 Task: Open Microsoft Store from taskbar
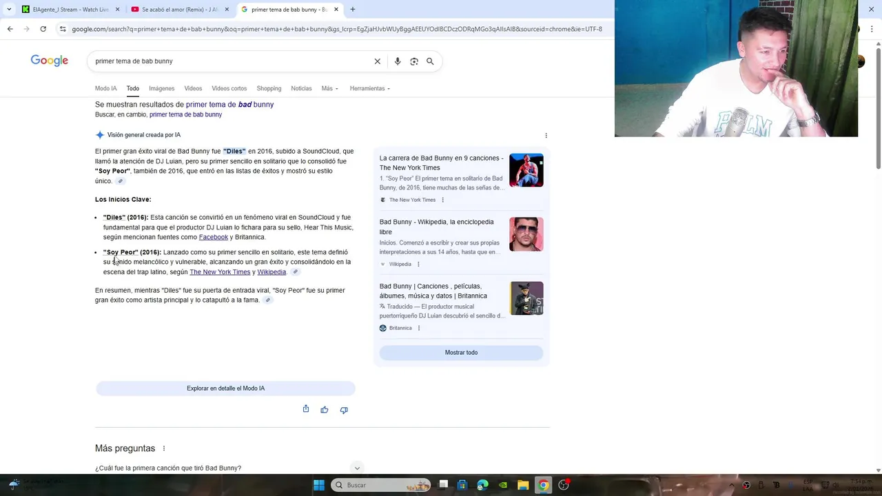coord(462,485)
